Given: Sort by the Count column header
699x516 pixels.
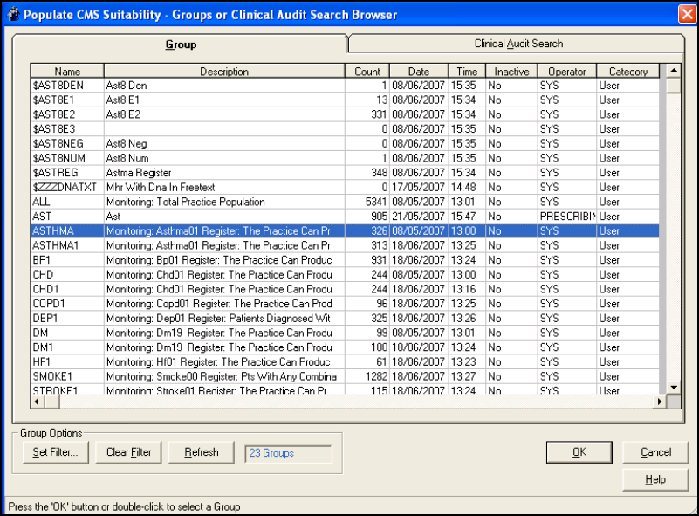Looking at the screenshot, I should click(x=367, y=72).
